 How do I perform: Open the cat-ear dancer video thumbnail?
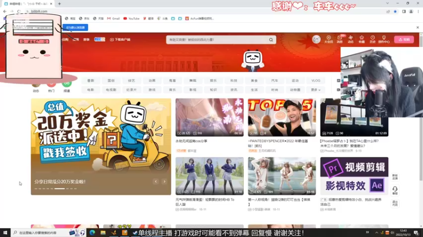(282, 176)
